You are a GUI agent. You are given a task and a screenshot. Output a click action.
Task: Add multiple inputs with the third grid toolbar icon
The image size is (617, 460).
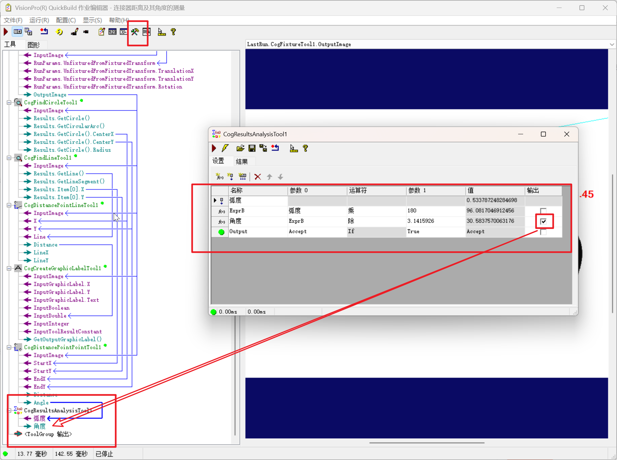click(x=242, y=177)
